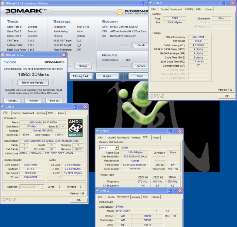237x227 pixels.
Task: Click the Bus Speed 320.0 MHz value
Action: [x=30, y=173]
